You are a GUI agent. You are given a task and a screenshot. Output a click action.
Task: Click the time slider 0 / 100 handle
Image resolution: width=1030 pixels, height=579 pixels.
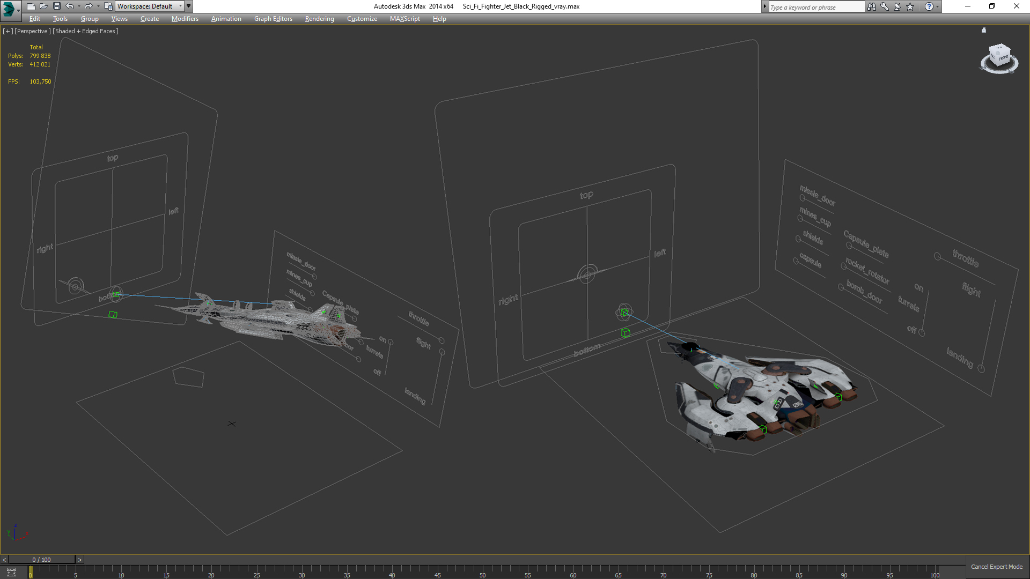coord(41,560)
